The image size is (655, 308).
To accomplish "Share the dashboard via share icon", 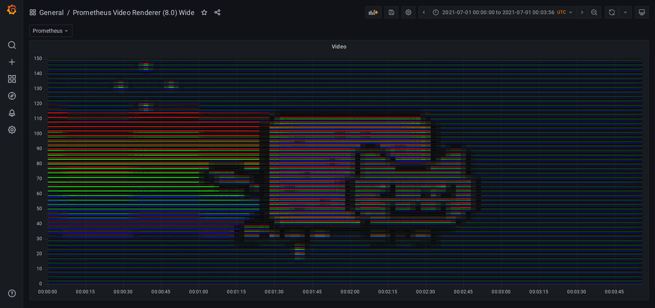I will 217,12.
